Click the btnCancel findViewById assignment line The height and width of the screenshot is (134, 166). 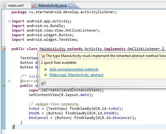(83, 118)
